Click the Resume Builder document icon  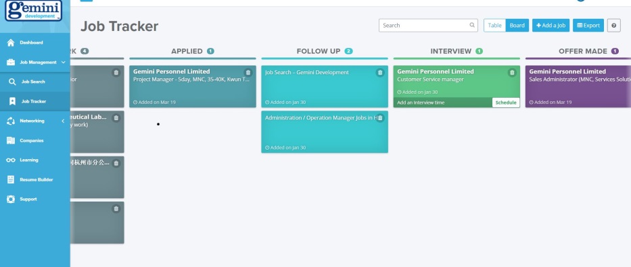[11, 179]
